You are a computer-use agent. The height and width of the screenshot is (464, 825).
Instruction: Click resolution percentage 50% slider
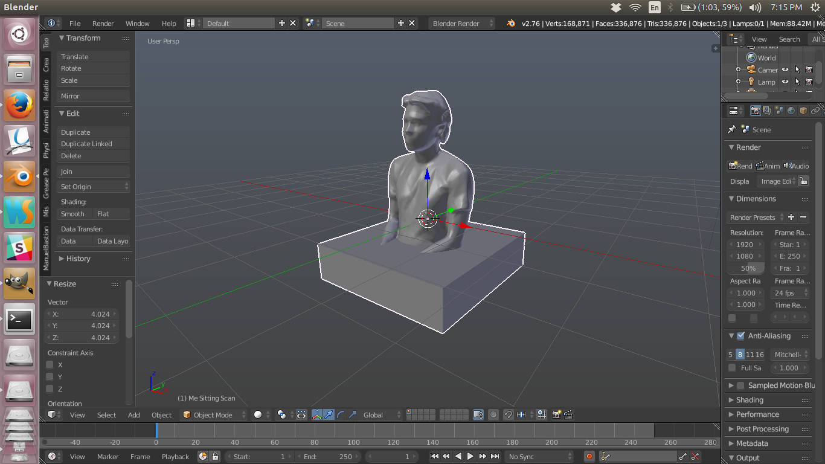747,268
